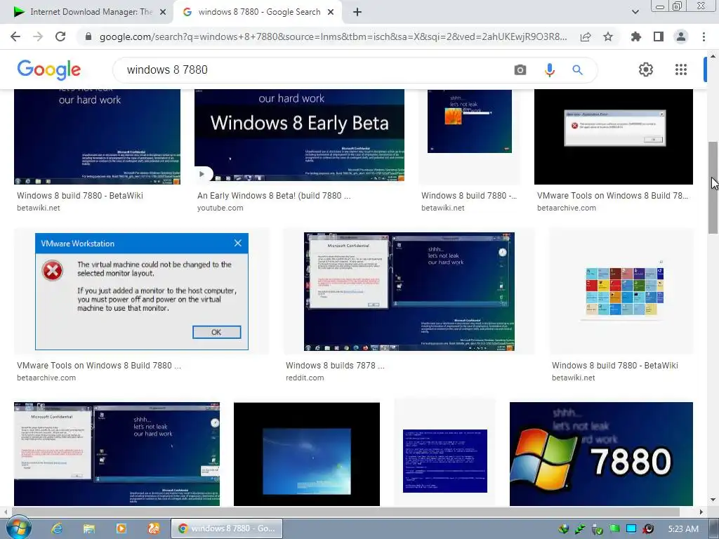Open a new browser tab
719x539 pixels.
coord(357,12)
